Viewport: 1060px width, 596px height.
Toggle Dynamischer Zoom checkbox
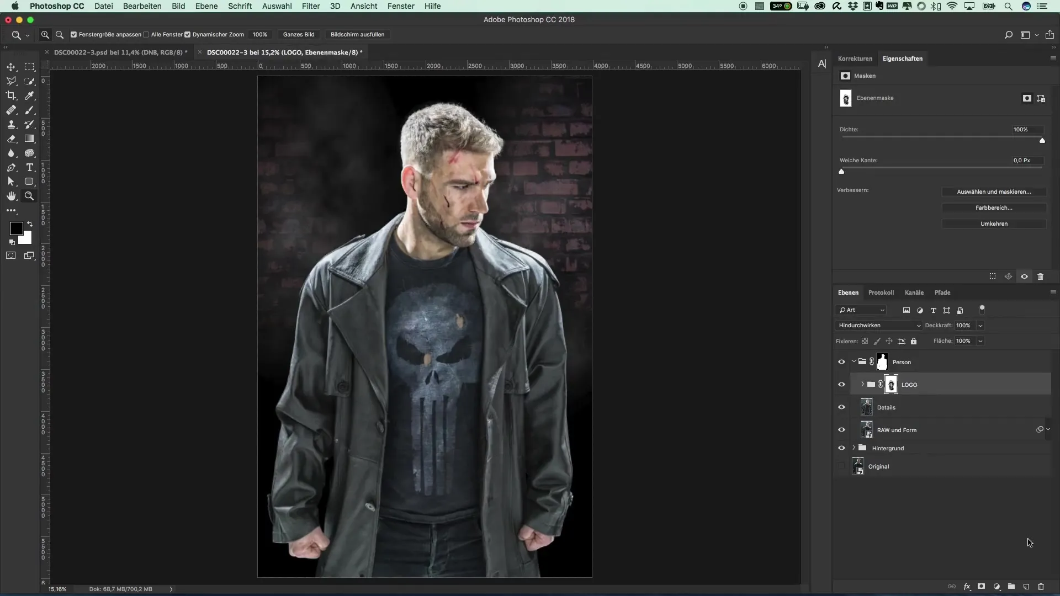coord(187,34)
